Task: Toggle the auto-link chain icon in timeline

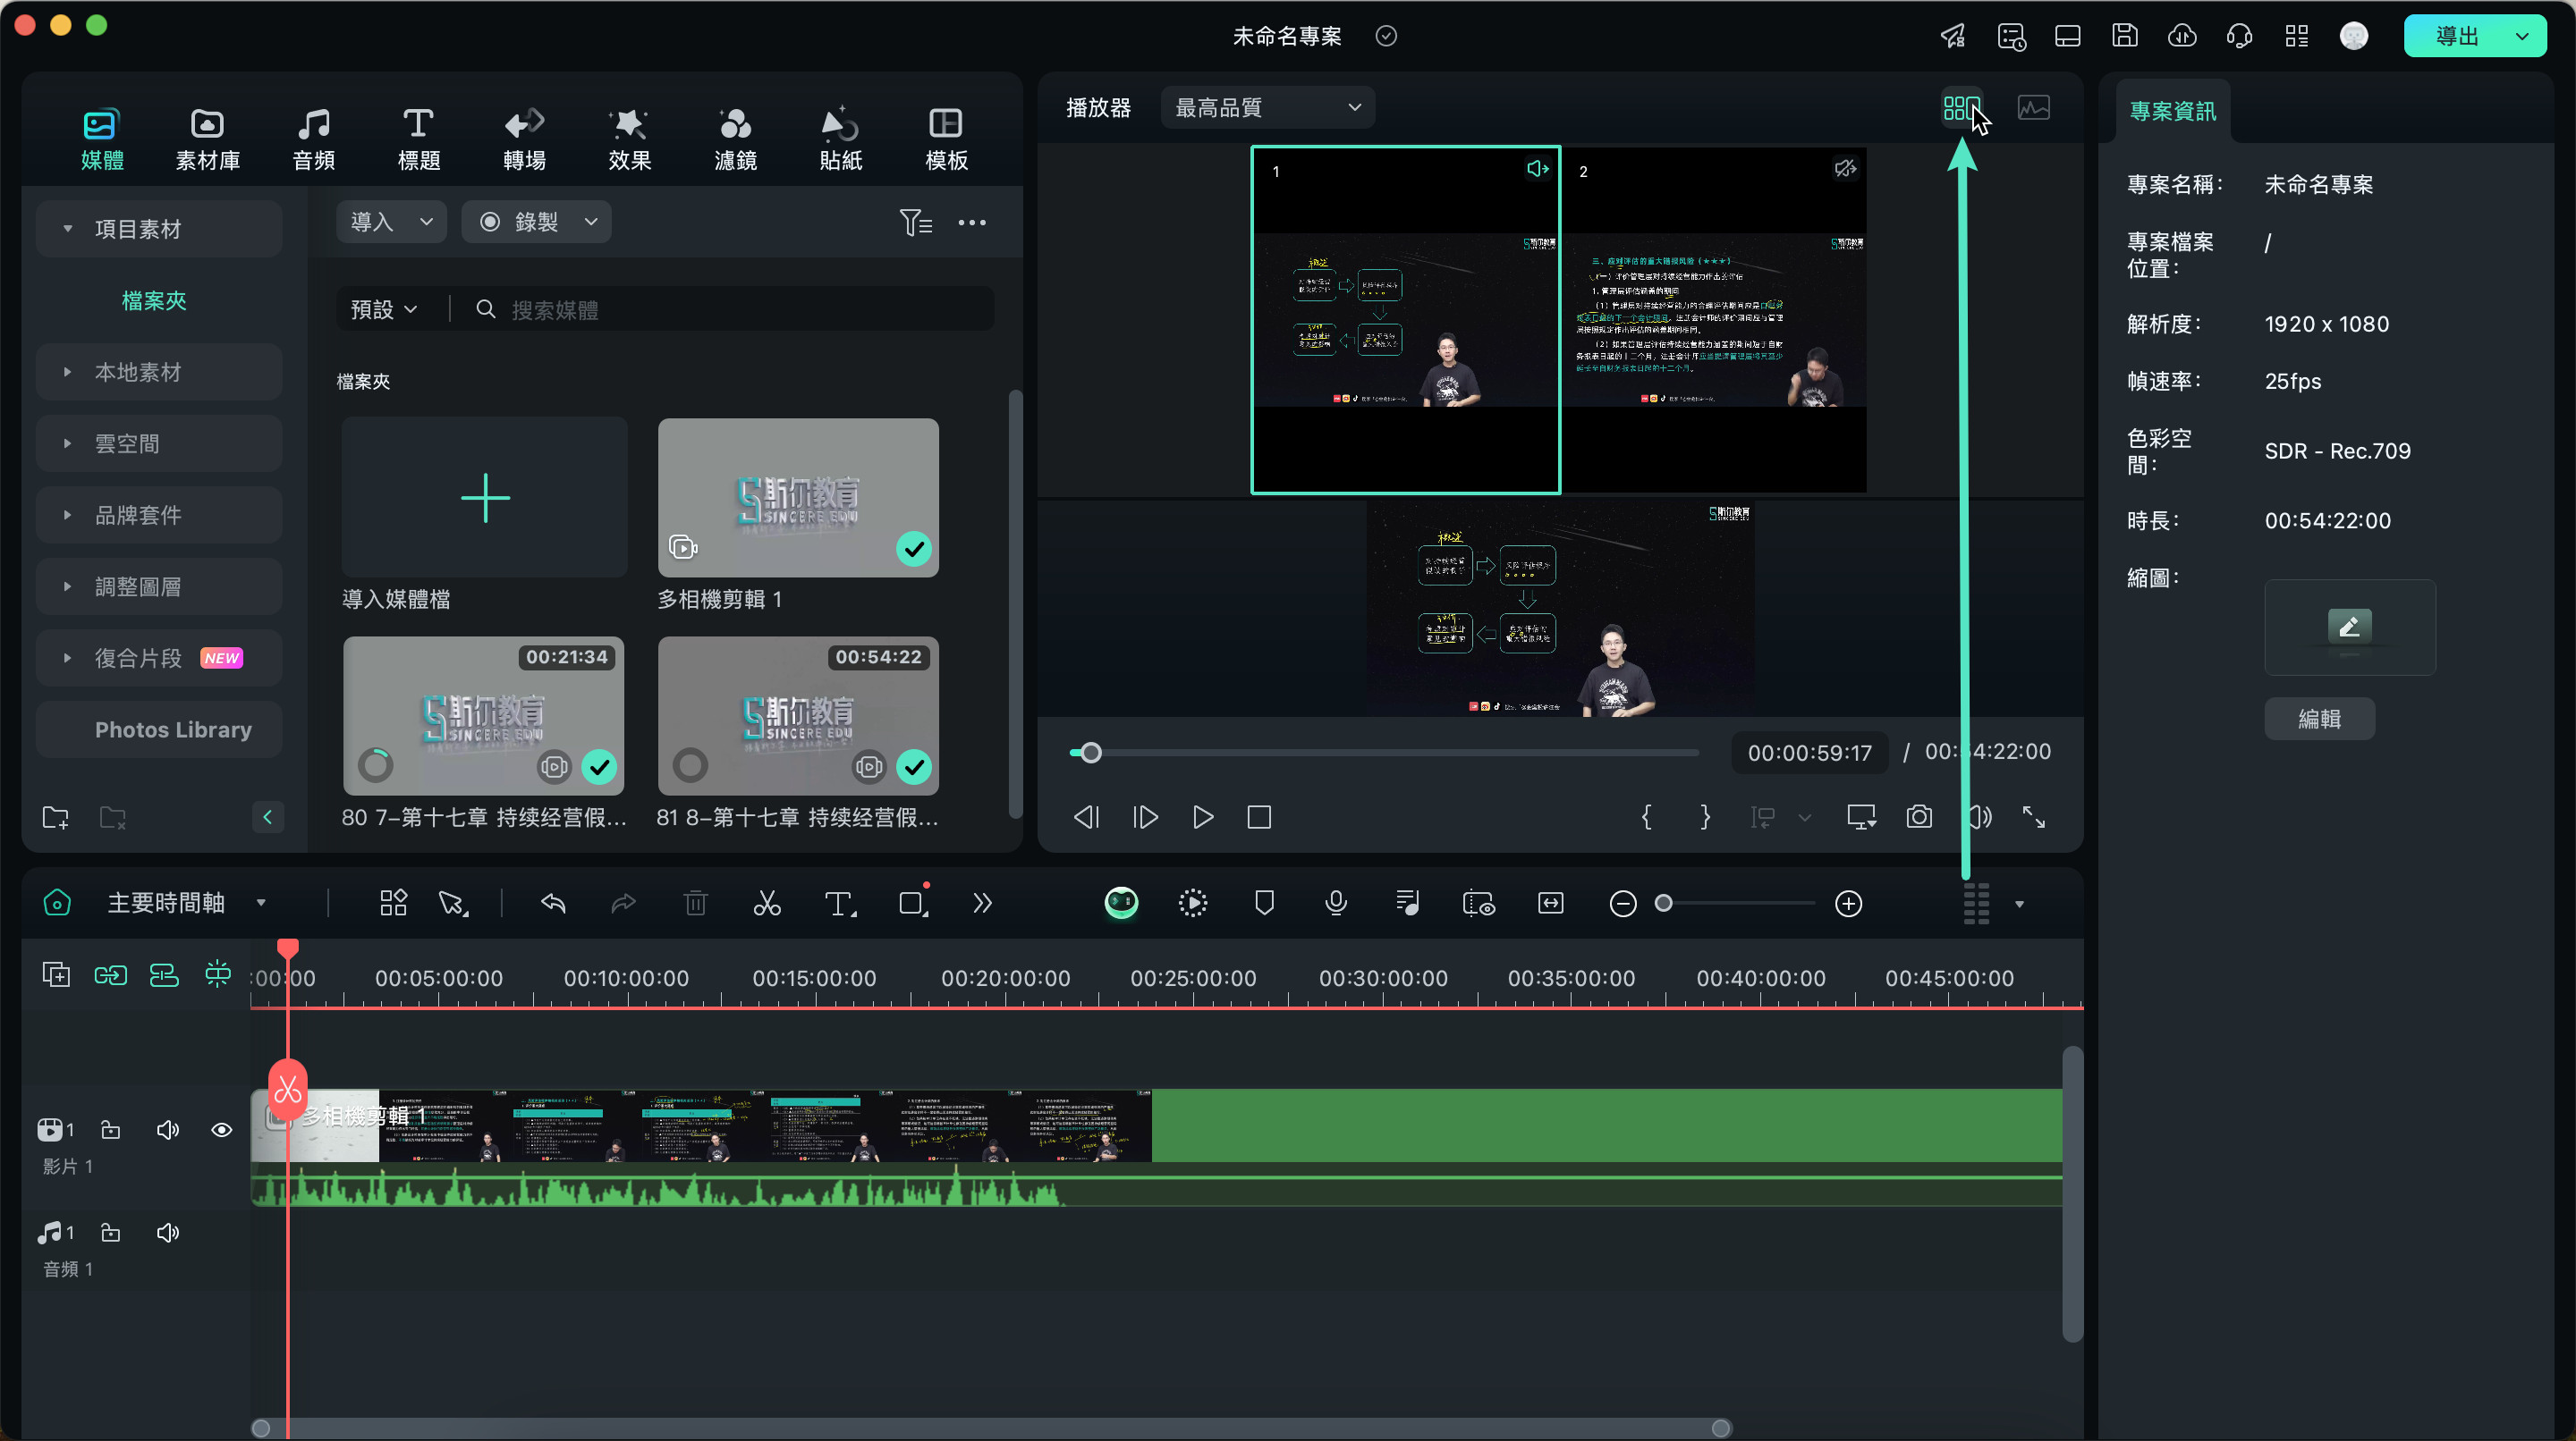Action: coord(110,974)
